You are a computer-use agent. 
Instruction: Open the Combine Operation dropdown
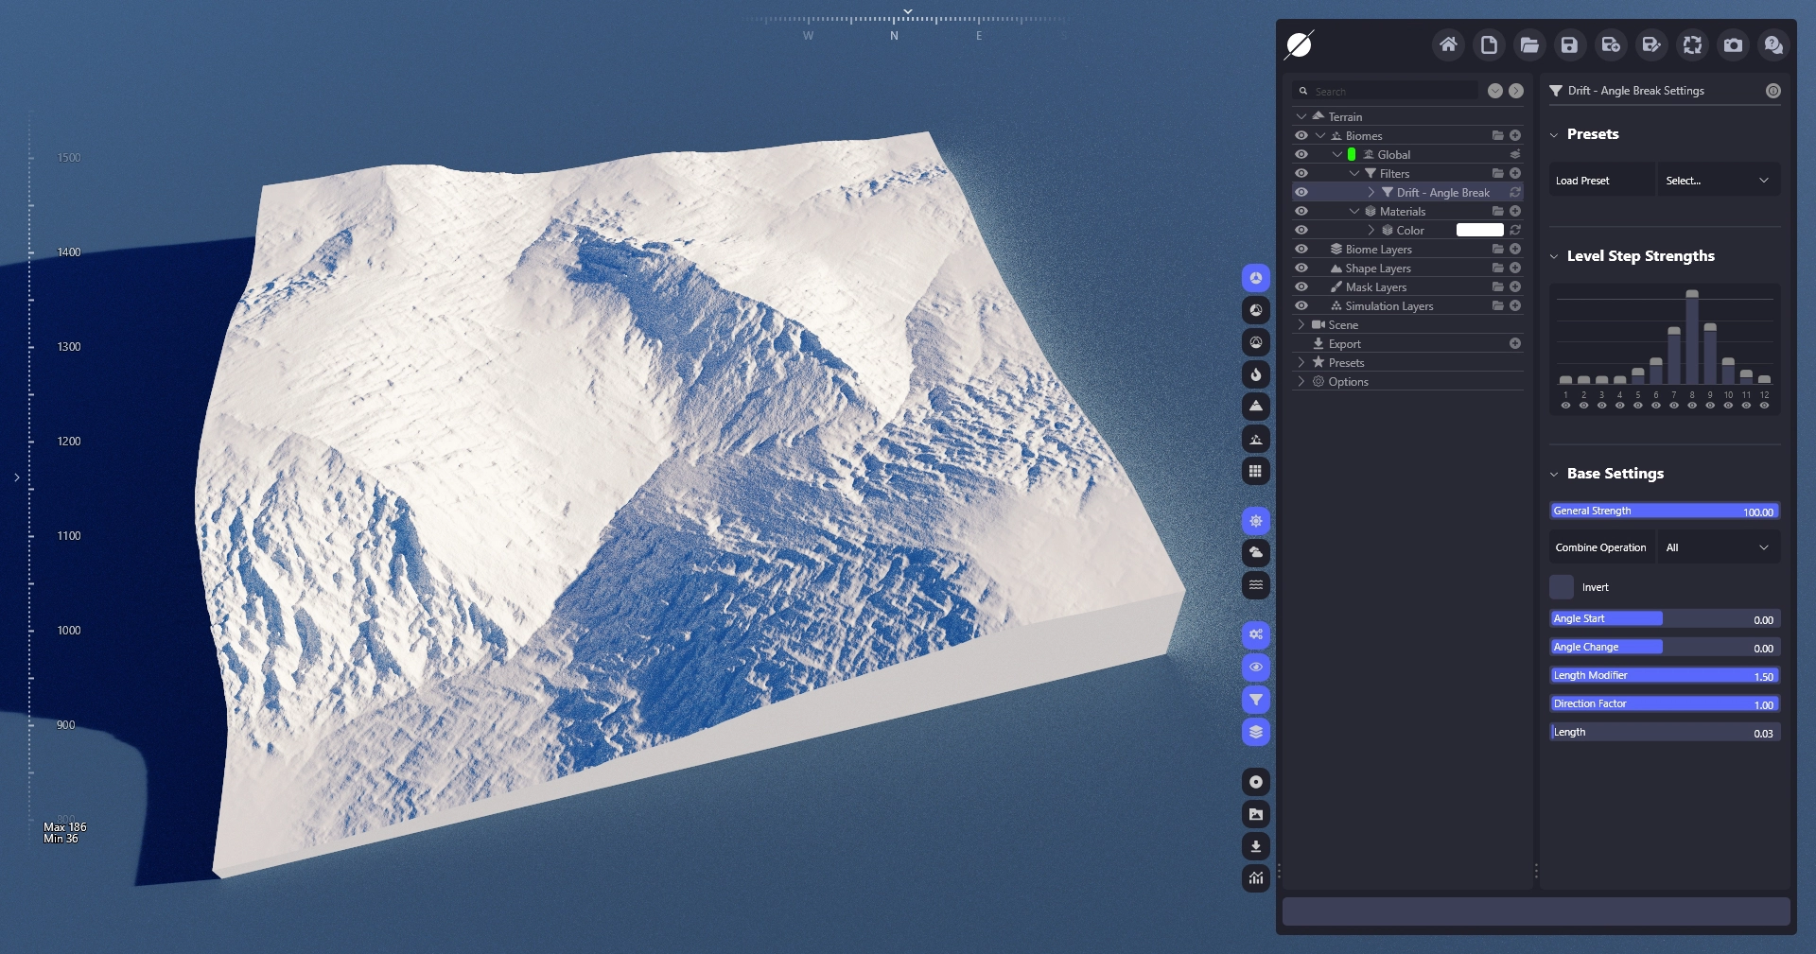1718,547
